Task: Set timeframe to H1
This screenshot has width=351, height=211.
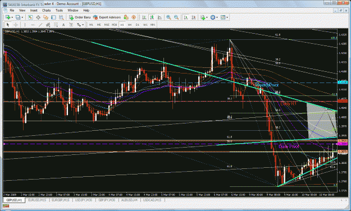Action: point(122,25)
